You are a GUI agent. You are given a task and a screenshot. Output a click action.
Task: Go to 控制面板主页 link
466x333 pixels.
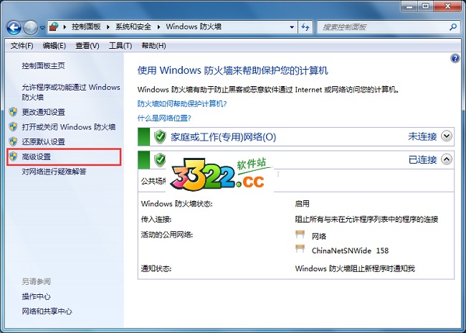click(x=44, y=65)
